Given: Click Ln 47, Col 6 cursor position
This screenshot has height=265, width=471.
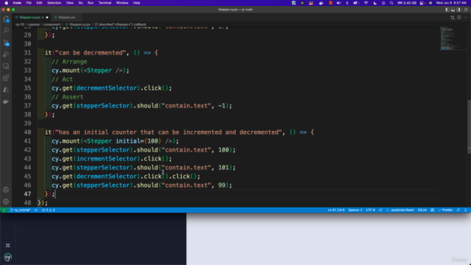Looking at the screenshot, I should tap(336, 210).
